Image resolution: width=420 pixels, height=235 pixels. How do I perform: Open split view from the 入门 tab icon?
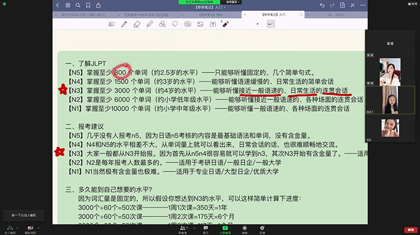point(301,15)
